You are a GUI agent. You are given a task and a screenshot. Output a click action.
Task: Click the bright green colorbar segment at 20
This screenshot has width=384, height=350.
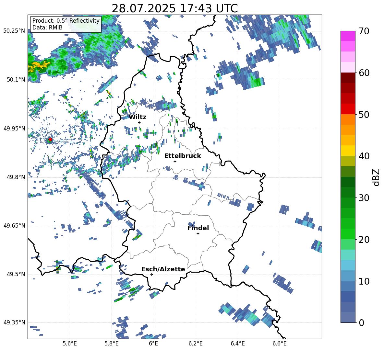[x=348, y=234]
